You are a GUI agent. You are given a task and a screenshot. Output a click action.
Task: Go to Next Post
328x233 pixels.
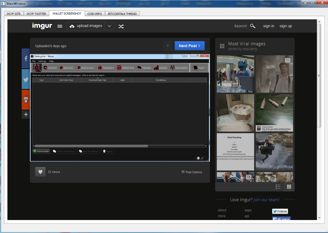coord(190,46)
